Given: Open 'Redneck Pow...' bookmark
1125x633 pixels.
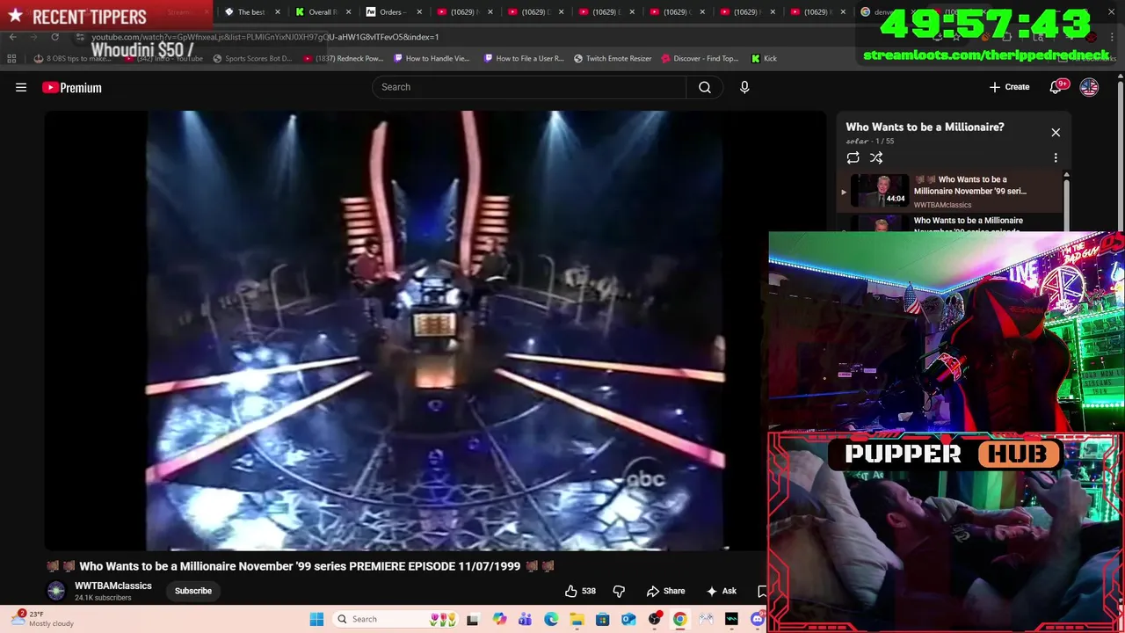Looking at the screenshot, I should click(344, 58).
